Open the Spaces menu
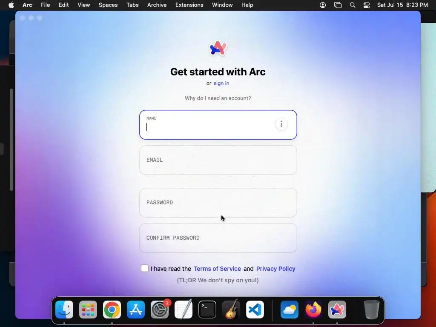Viewport: 436px width, 327px height. coord(108,5)
